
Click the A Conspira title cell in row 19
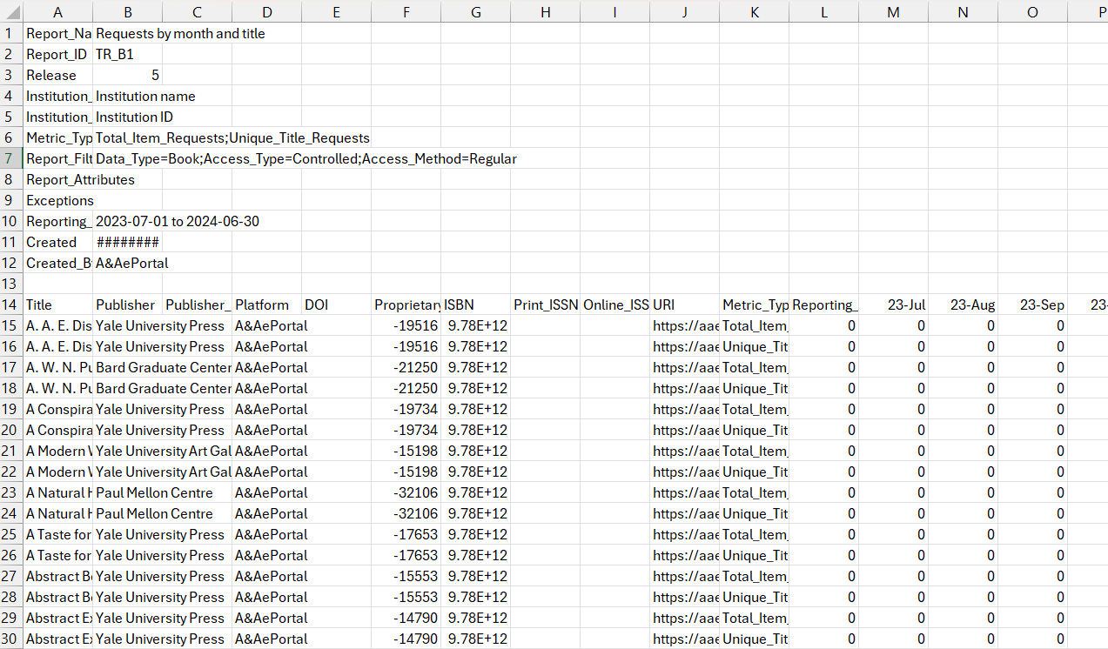(57, 409)
